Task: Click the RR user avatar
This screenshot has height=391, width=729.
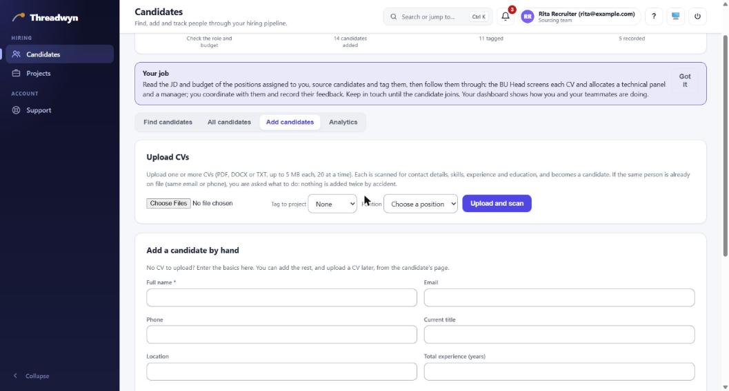Action: coord(527,17)
